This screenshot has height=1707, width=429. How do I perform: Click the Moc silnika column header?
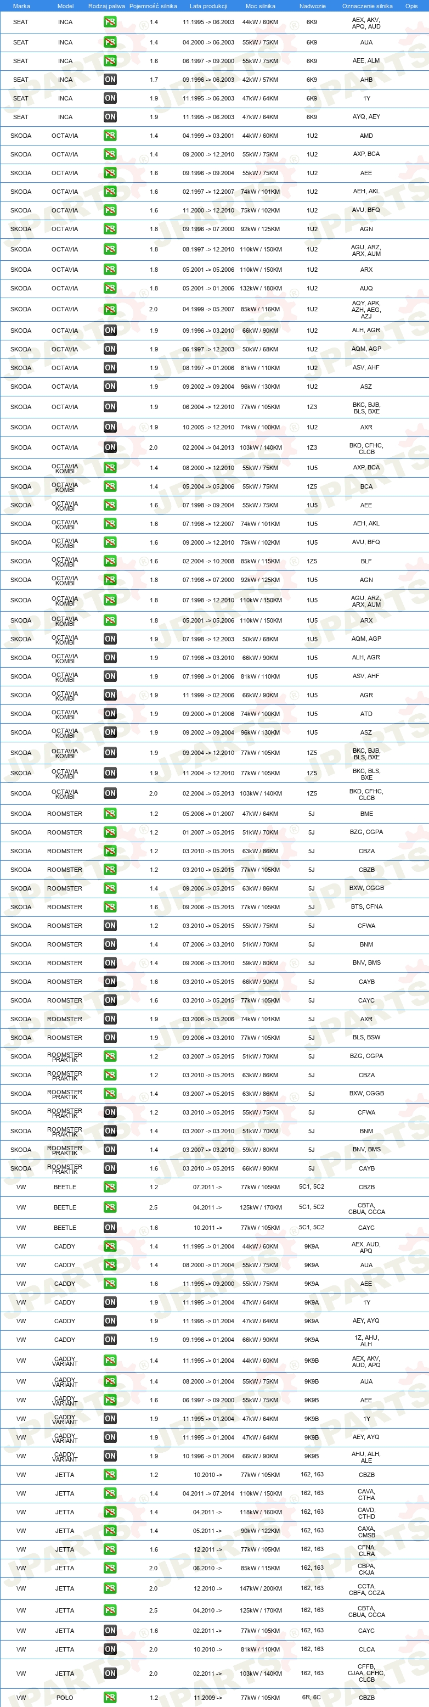(x=260, y=6)
